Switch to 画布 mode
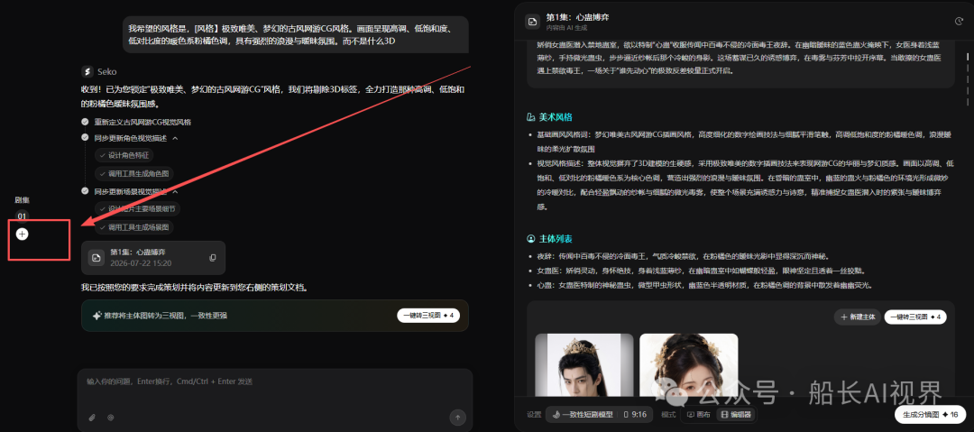 pyautogui.click(x=699, y=415)
